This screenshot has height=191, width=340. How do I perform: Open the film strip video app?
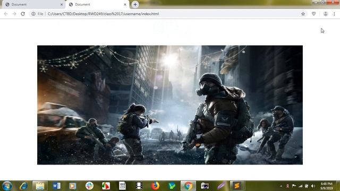(x=139, y=186)
